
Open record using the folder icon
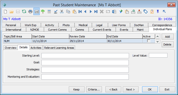pyautogui.click(x=12, y=12)
